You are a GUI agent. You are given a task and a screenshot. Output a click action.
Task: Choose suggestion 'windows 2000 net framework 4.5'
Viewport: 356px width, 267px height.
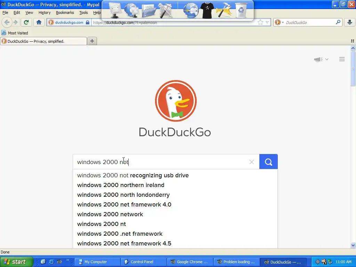coord(175,243)
